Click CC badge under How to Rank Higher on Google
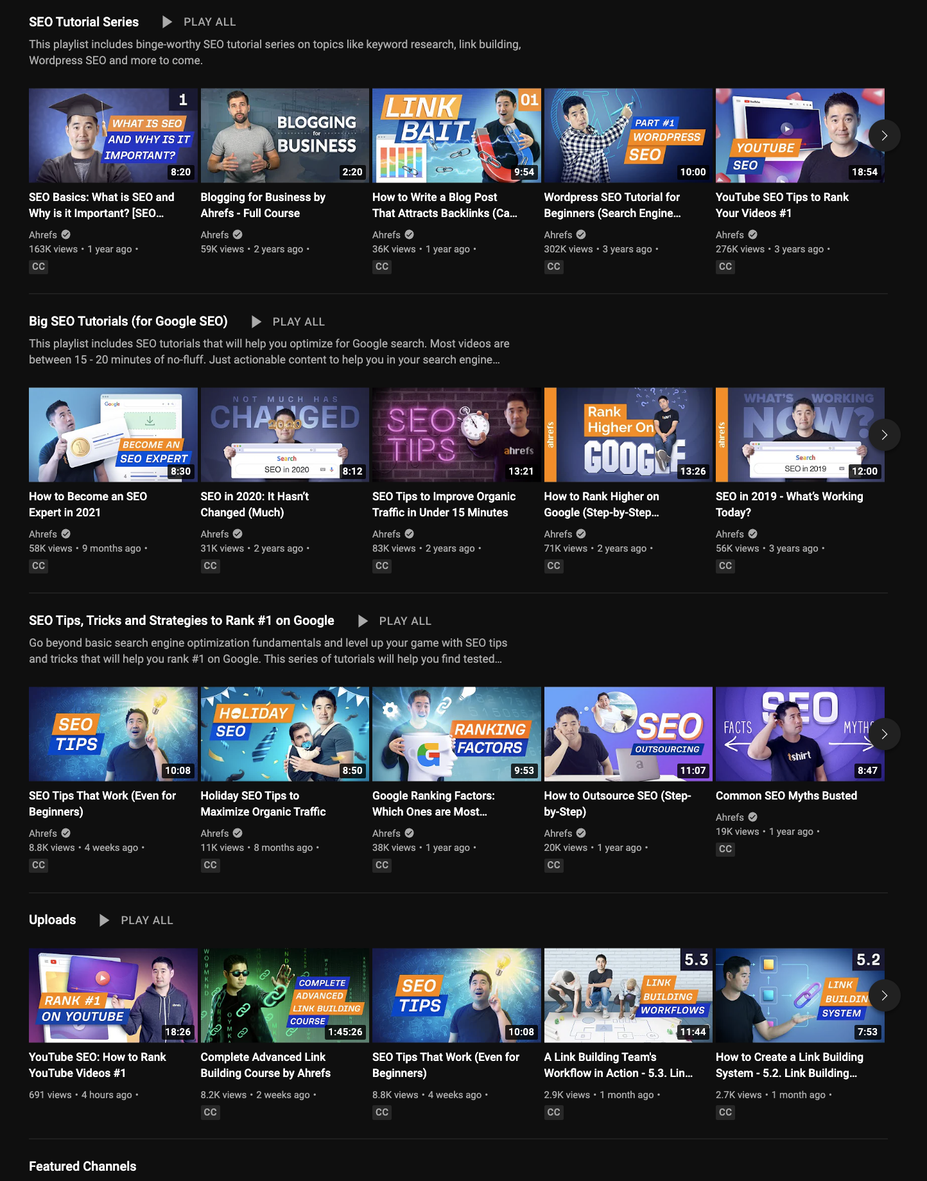 click(554, 566)
